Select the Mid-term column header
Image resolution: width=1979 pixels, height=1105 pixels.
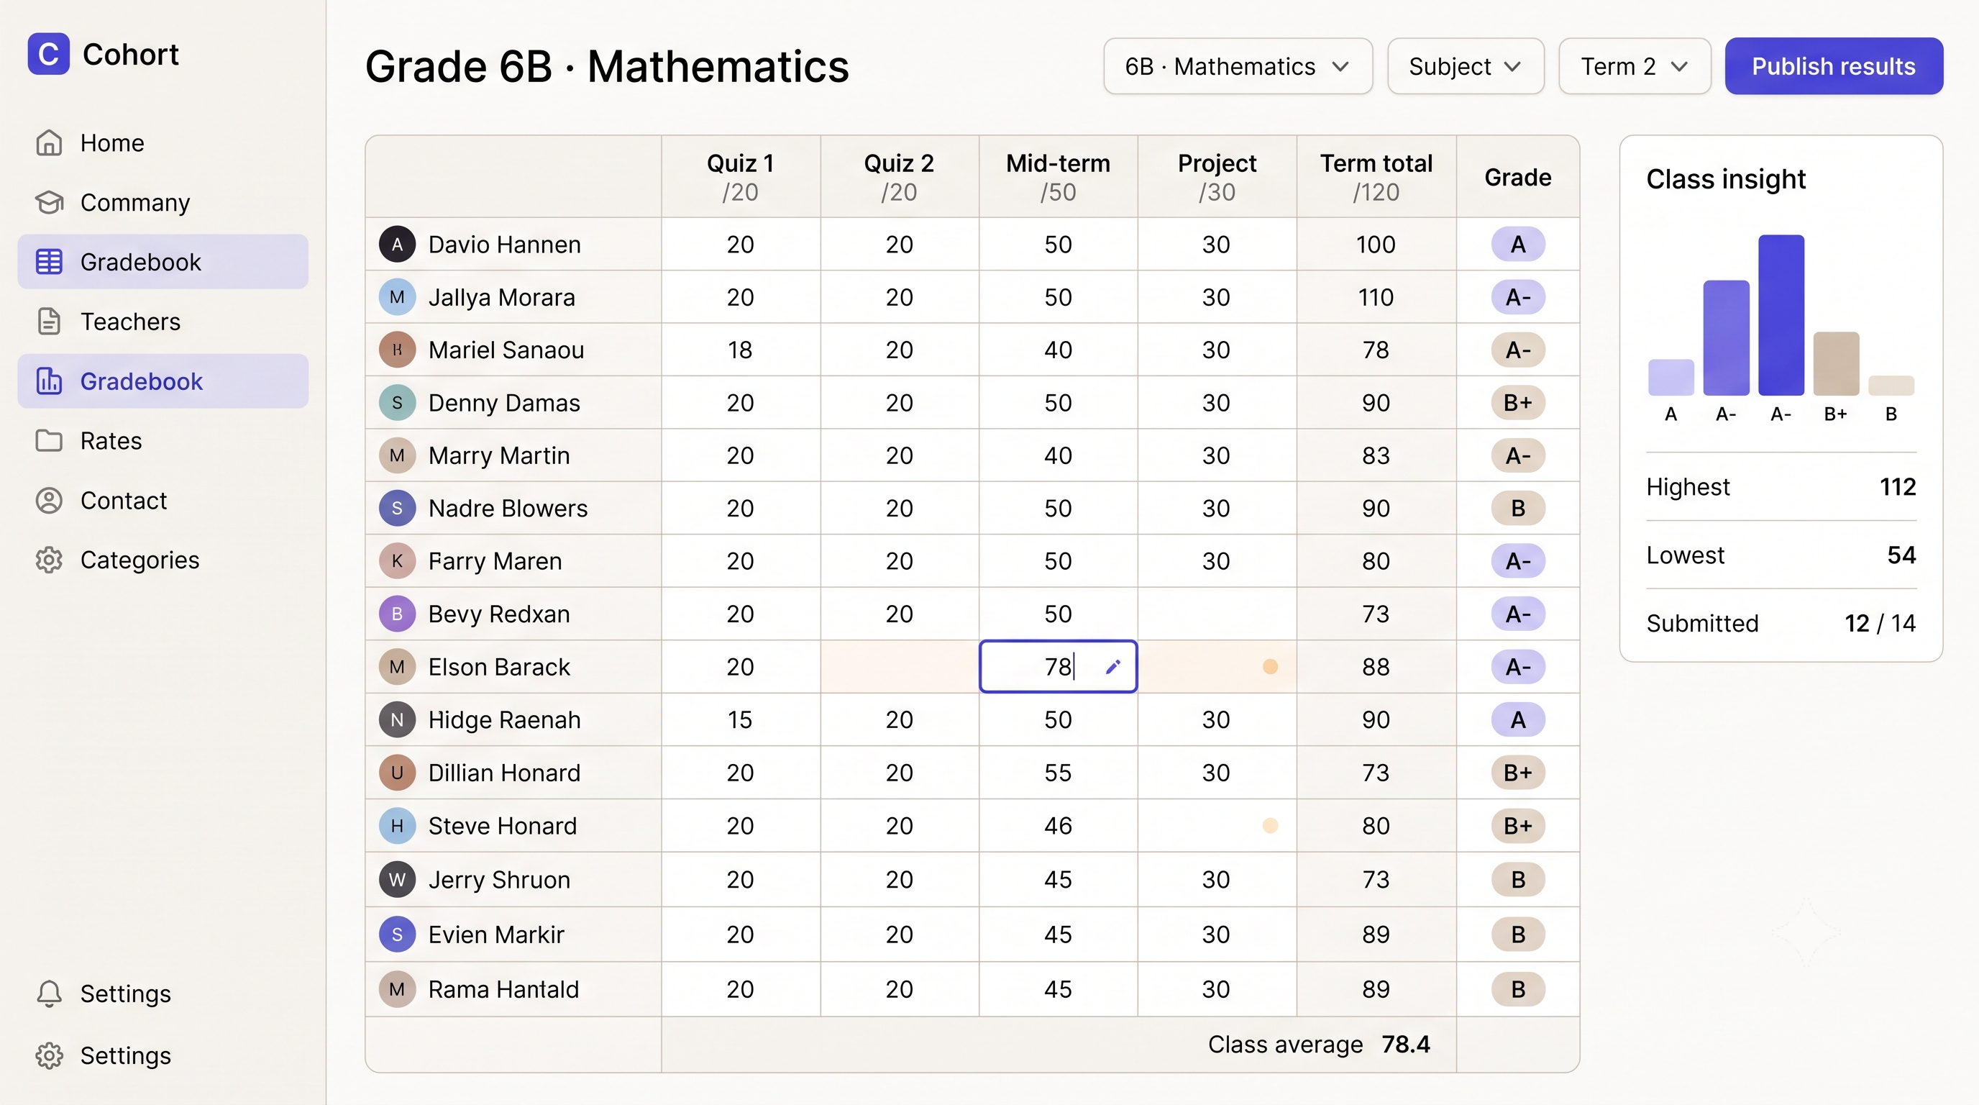point(1058,177)
